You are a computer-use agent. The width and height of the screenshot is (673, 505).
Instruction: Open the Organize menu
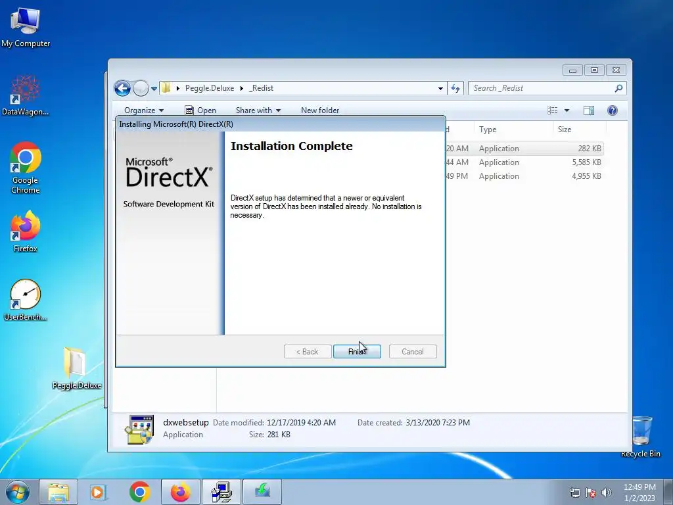[x=144, y=110]
